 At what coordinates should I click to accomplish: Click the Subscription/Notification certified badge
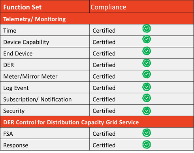pos(147,98)
